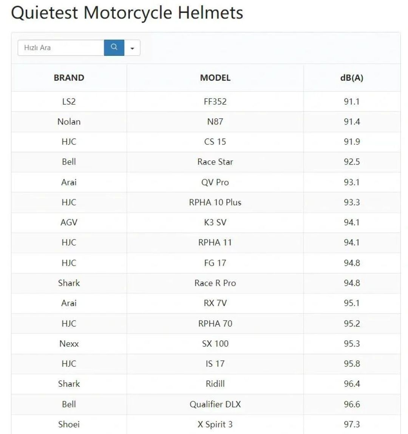Select the Shark Ridill row
The width and height of the screenshot is (408, 434).
(206, 384)
